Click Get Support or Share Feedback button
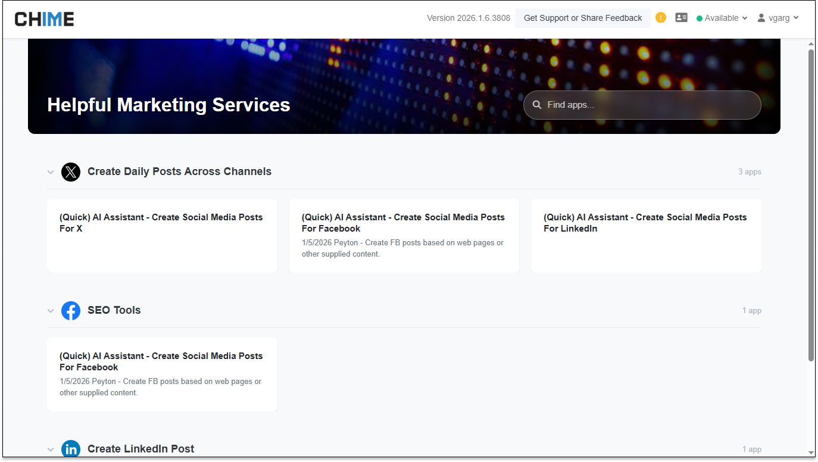Screen dimensions: 818x462 pos(582,18)
